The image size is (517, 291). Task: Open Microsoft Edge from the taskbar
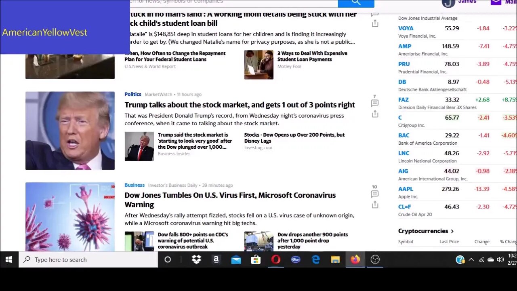pyautogui.click(x=315, y=259)
